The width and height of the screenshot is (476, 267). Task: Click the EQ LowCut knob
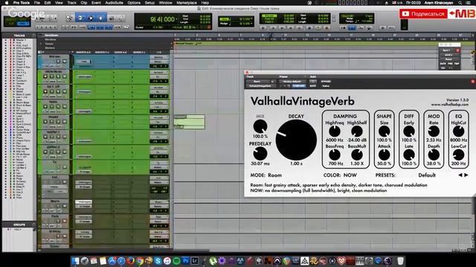pos(458,155)
